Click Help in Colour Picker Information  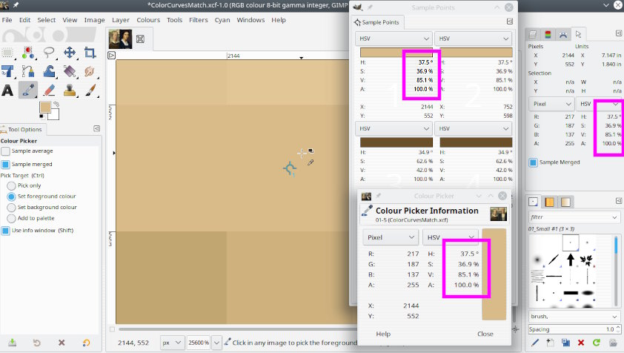tap(383, 334)
